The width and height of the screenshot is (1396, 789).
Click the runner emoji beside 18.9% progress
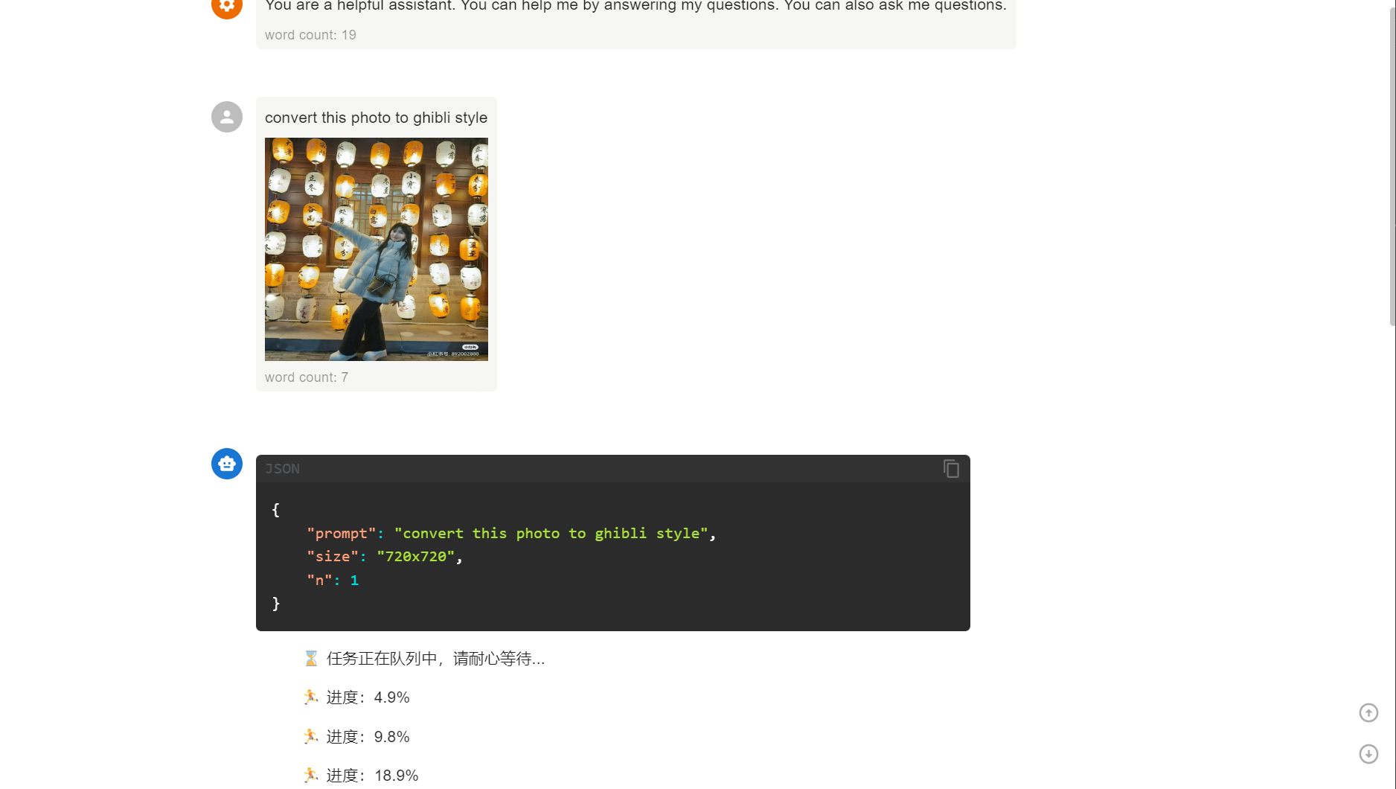coord(311,775)
